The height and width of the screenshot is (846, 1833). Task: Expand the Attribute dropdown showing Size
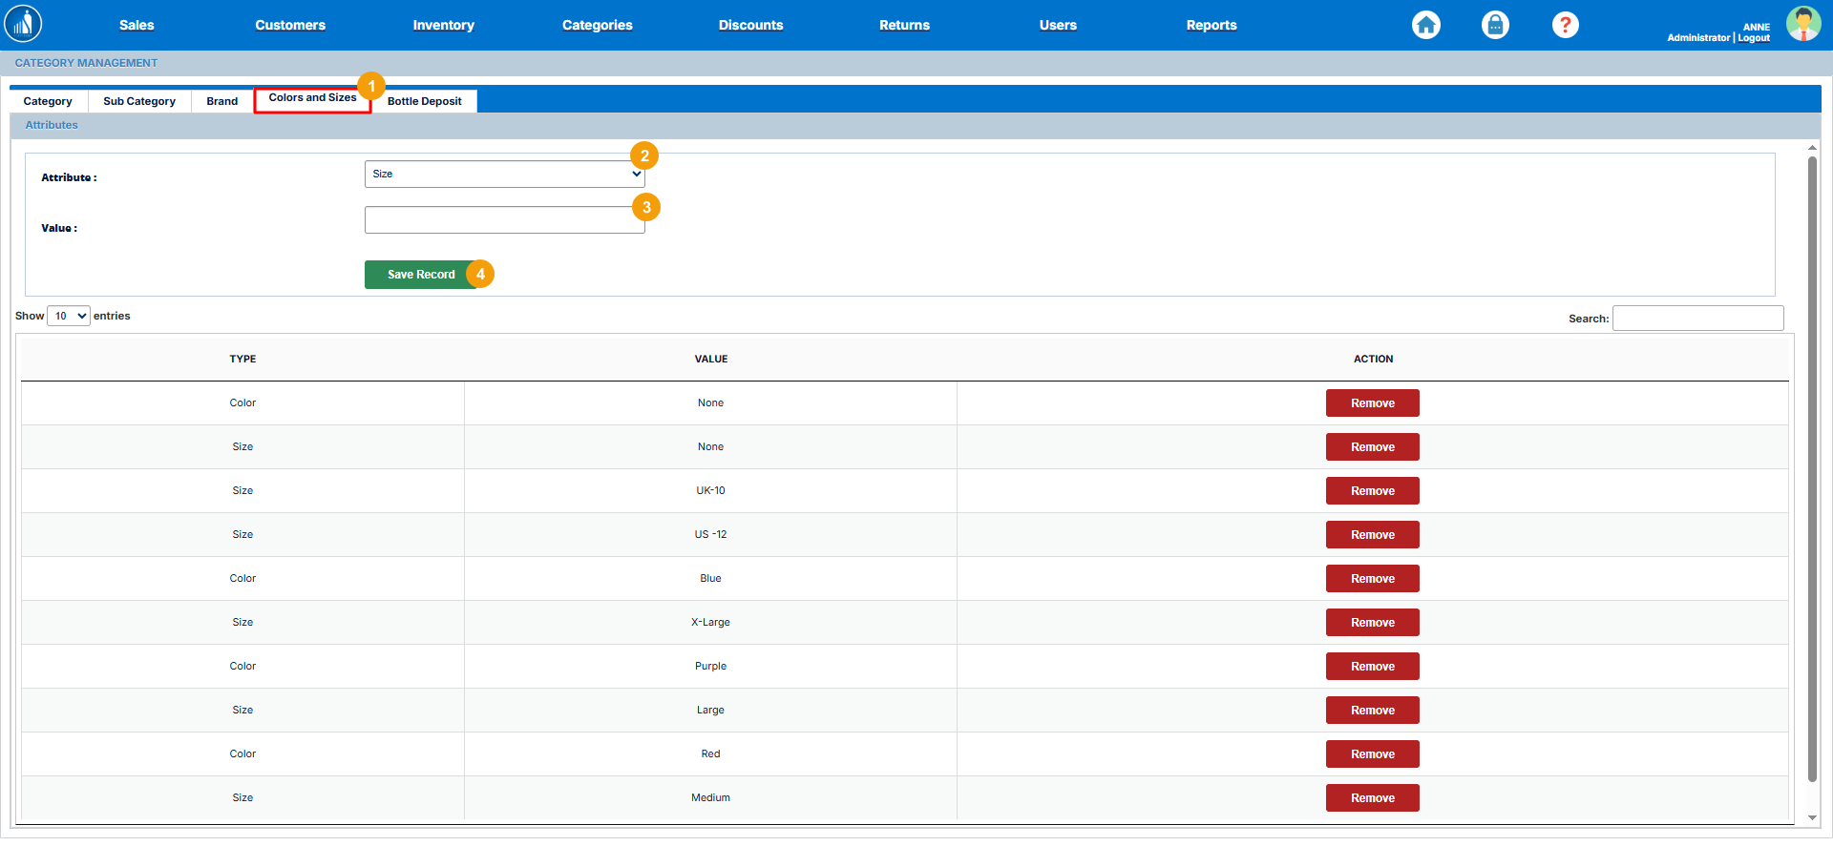pyautogui.click(x=504, y=174)
